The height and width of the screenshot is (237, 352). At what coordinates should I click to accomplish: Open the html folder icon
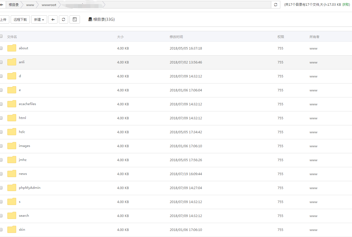coord(12,118)
